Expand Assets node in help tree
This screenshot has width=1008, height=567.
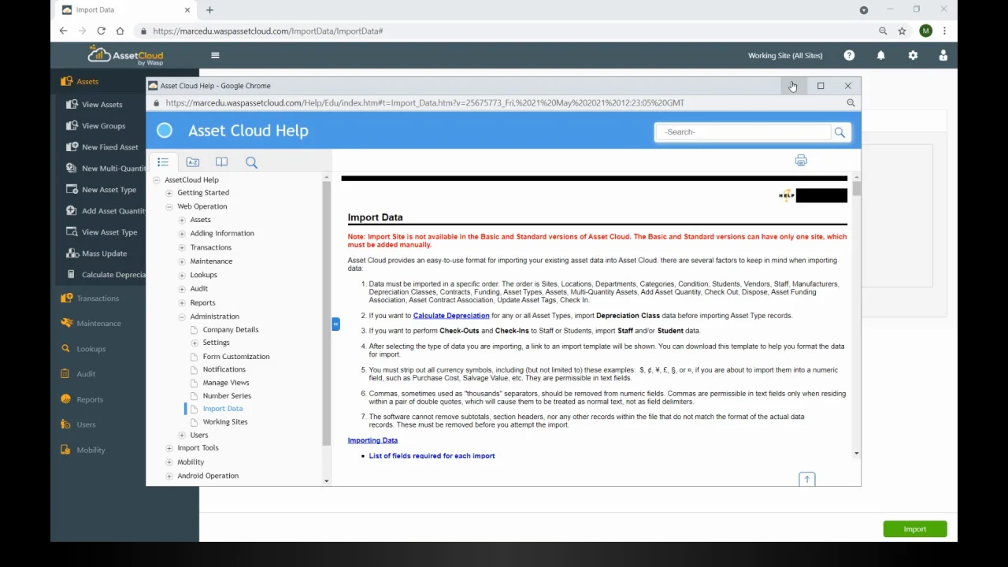click(182, 220)
